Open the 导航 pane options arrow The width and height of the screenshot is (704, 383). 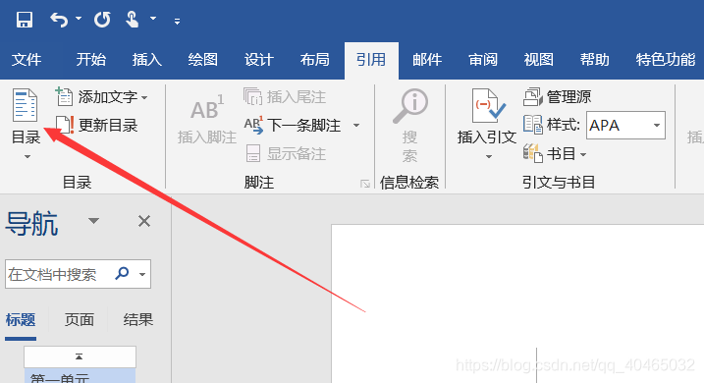(93, 220)
